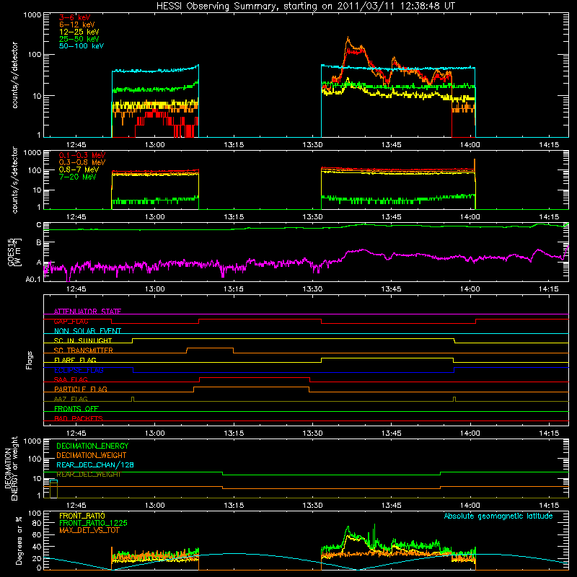Select the NON_SOLAR_EVENT flag label
This screenshot has height=577, width=577.
(x=87, y=331)
